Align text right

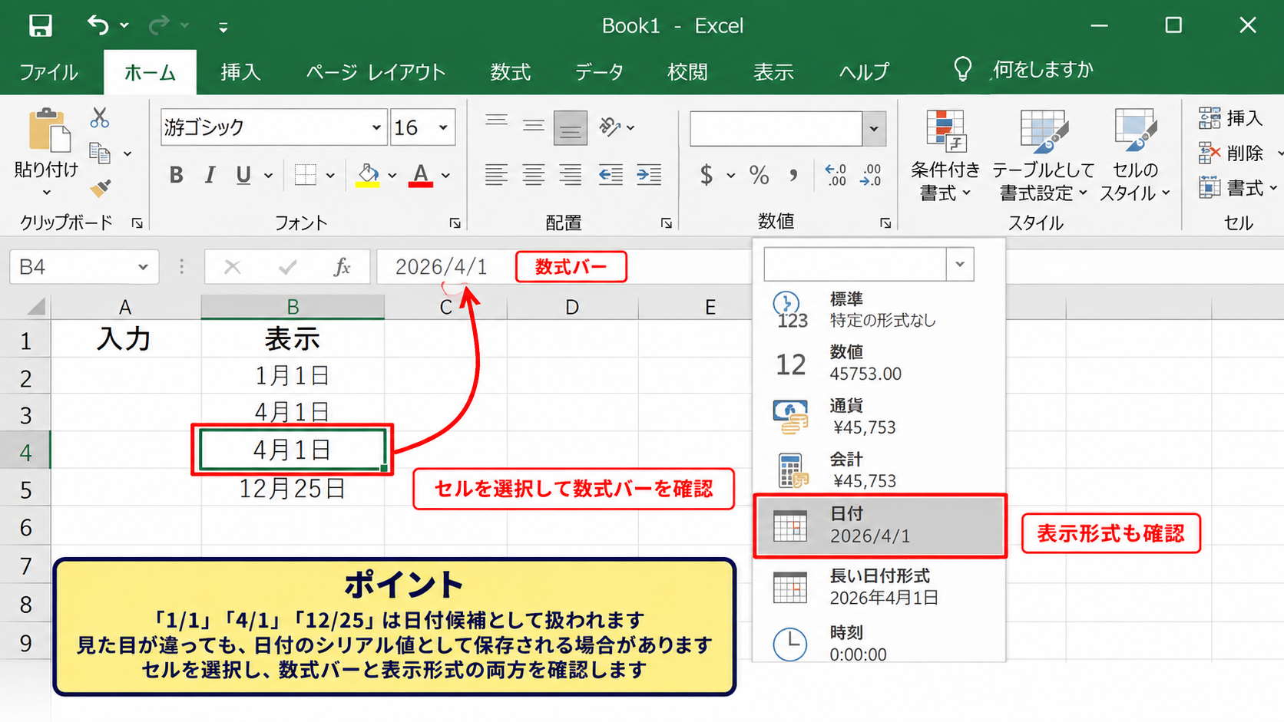click(x=570, y=175)
